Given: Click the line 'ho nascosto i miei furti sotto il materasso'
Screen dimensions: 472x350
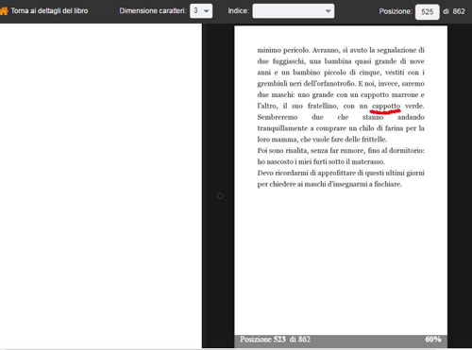Looking at the screenshot, I should click(x=321, y=161).
